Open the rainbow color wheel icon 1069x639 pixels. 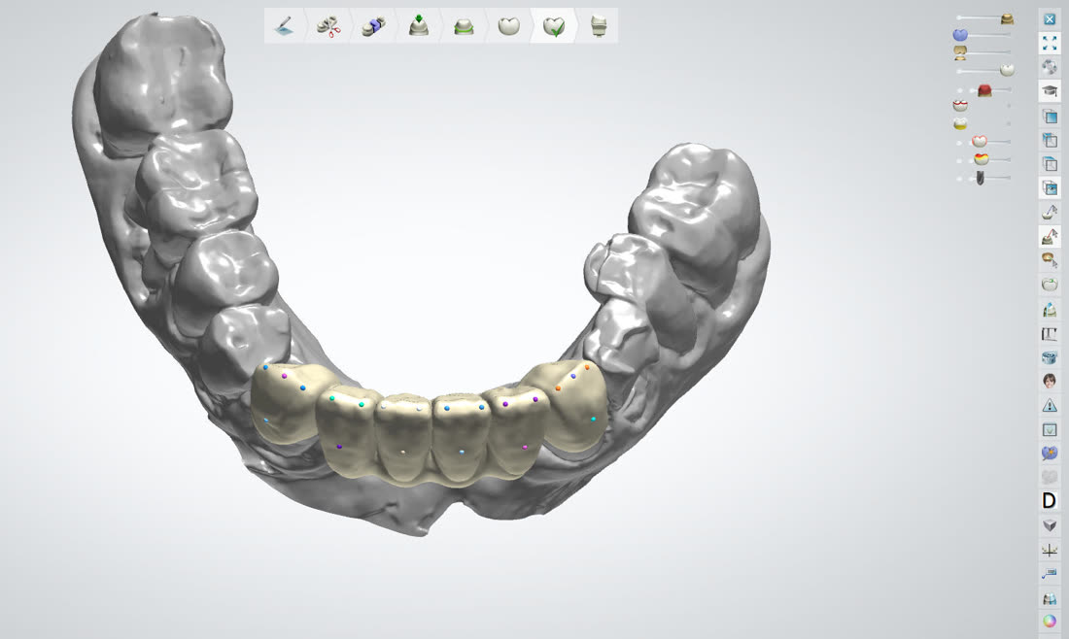point(1050,622)
